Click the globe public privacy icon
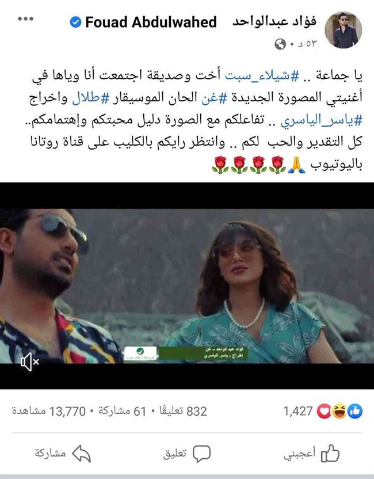Viewport: 374px width, 479px height. click(280, 44)
